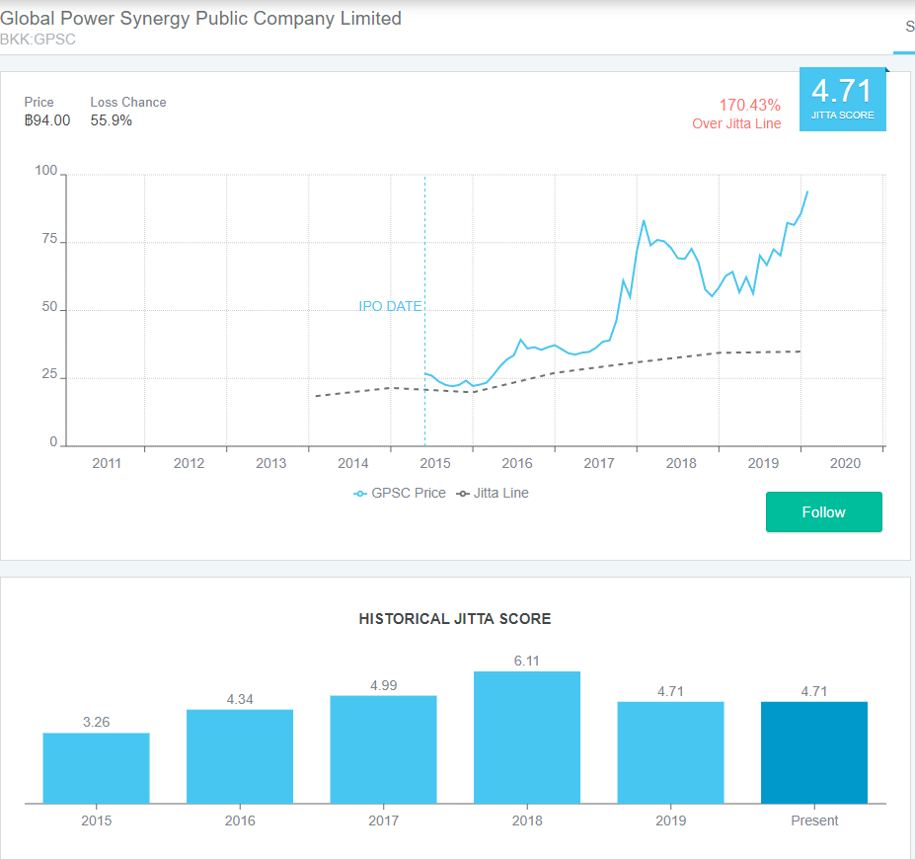Click the Present label under the bar chart
Screen dimensions: 915x859
(814, 820)
